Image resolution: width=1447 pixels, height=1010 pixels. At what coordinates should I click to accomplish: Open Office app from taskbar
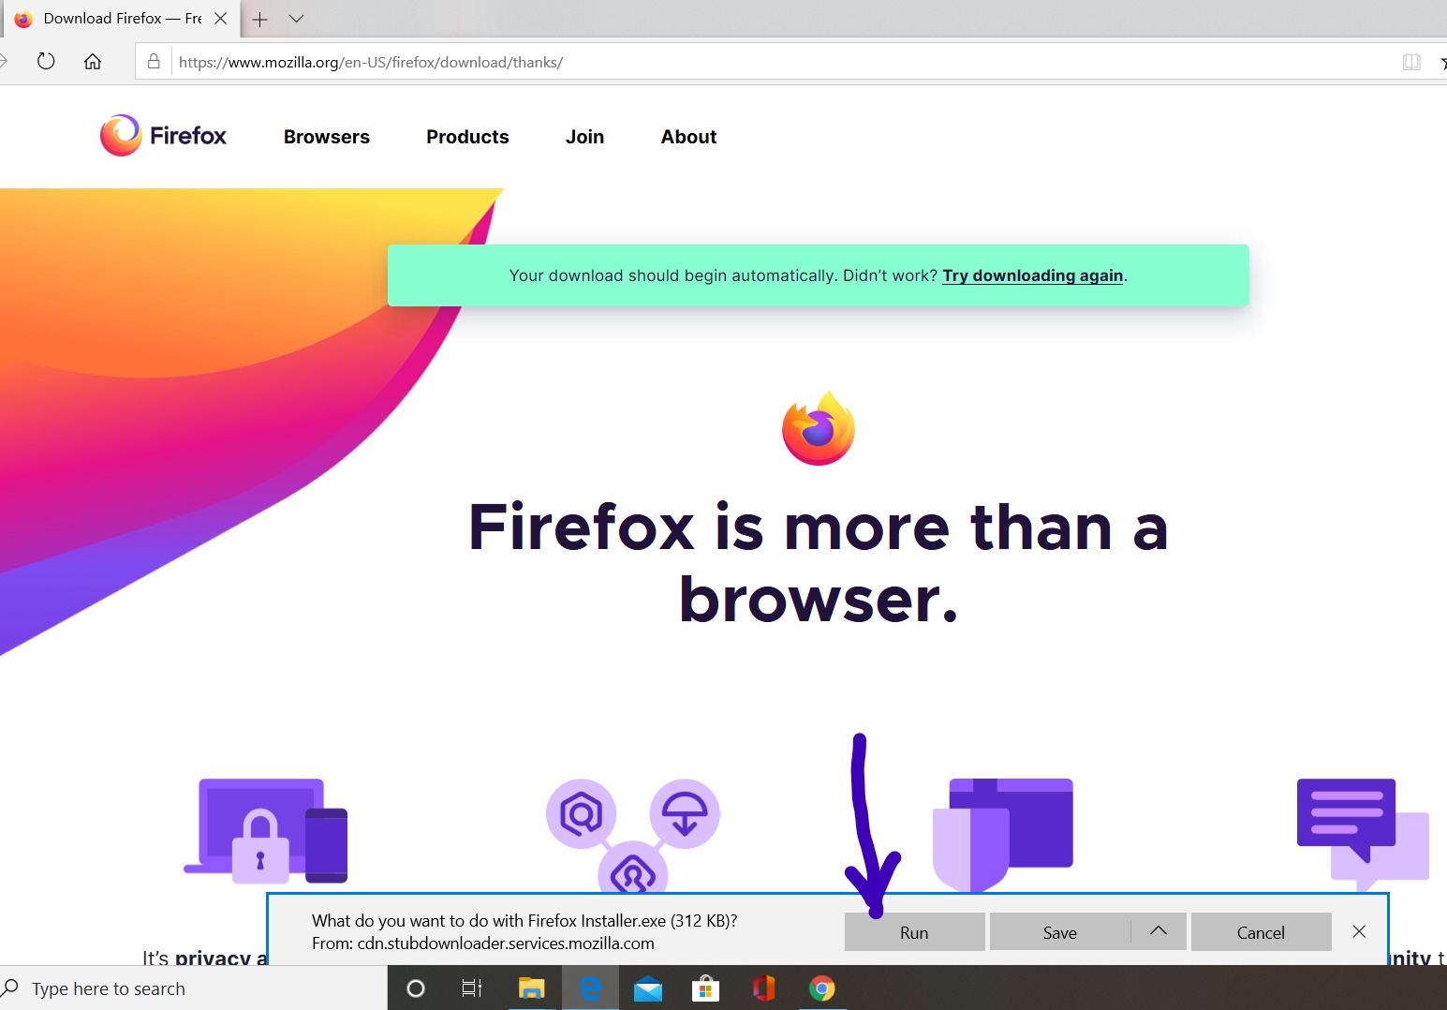(764, 988)
